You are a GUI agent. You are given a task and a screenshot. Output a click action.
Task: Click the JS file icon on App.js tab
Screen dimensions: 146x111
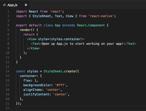tap(4, 5)
